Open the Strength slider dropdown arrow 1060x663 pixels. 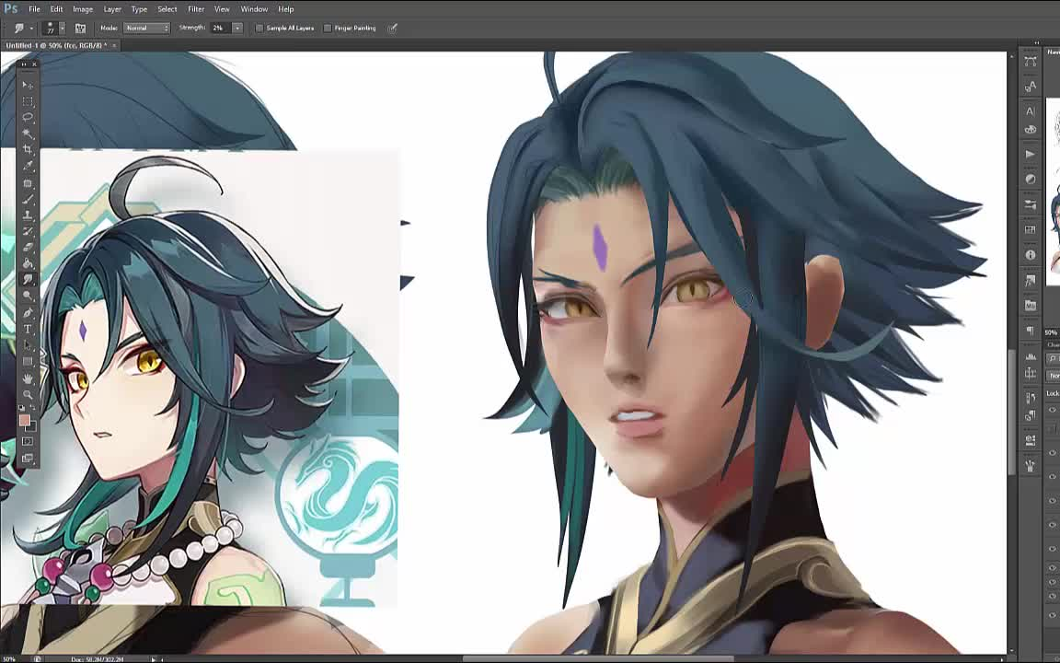pos(237,29)
